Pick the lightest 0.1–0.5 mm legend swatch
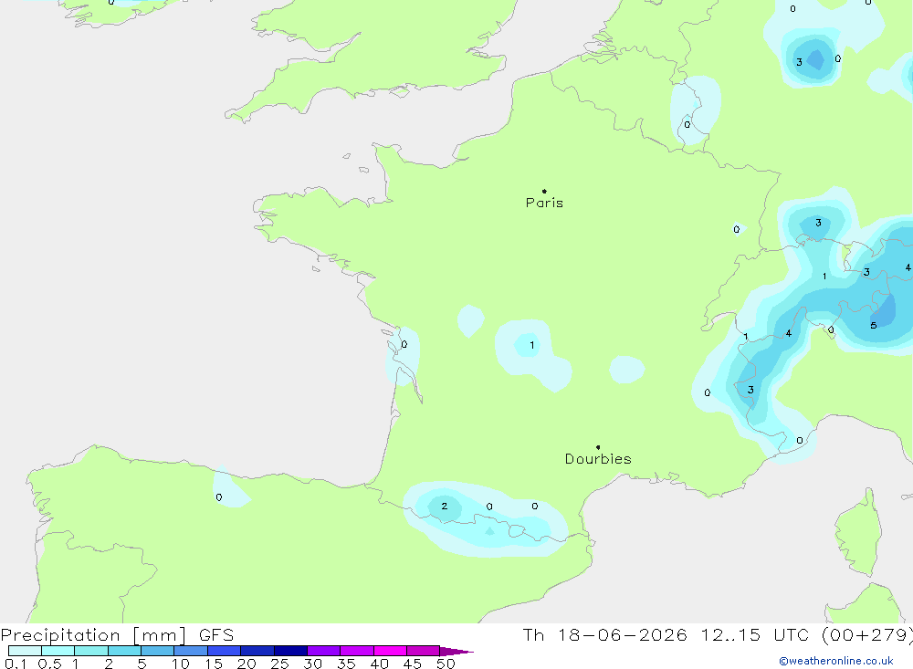Image resolution: width=913 pixels, height=669 pixels. click(x=25, y=651)
